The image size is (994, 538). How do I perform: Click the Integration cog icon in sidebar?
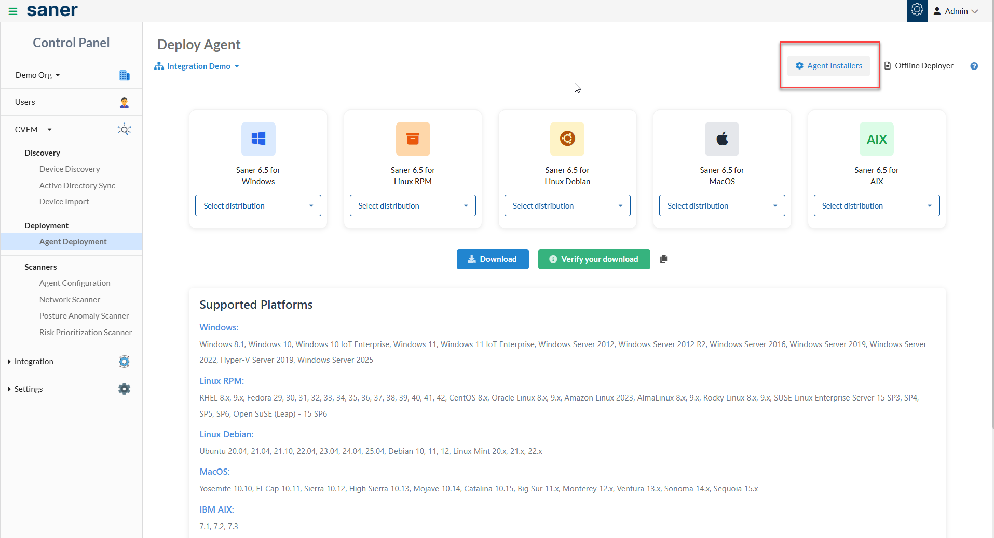click(x=124, y=362)
